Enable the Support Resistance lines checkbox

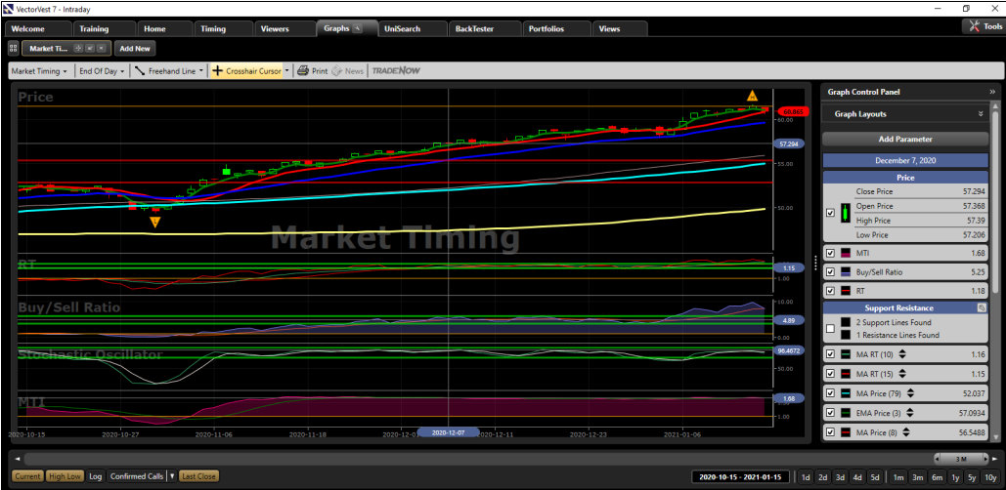point(830,329)
